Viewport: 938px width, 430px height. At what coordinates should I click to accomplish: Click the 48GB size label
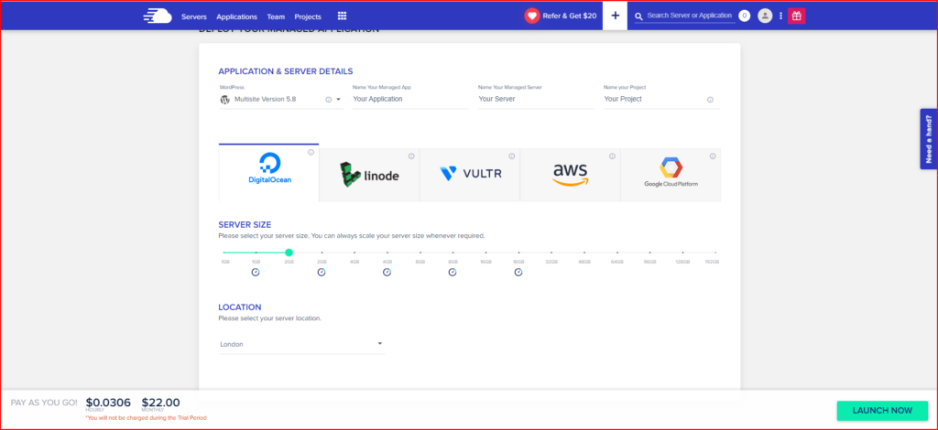(584, 263)
